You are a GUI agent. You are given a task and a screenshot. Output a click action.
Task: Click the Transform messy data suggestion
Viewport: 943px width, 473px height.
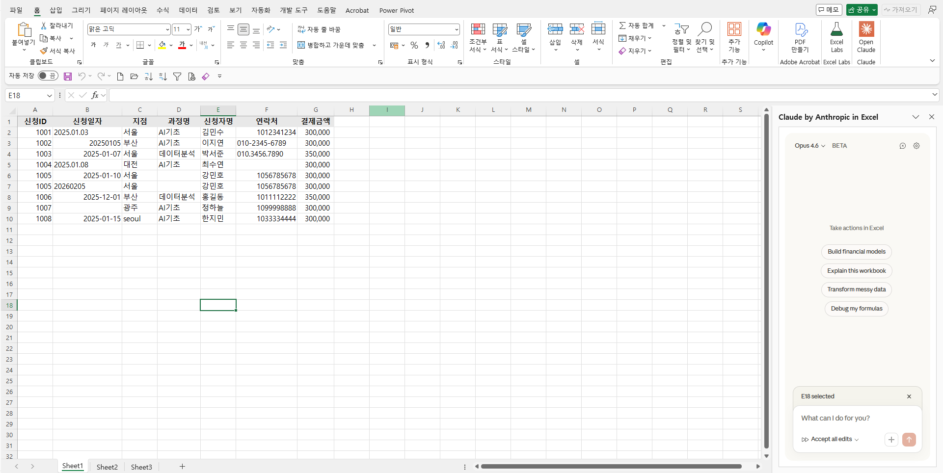coord(857,289)
